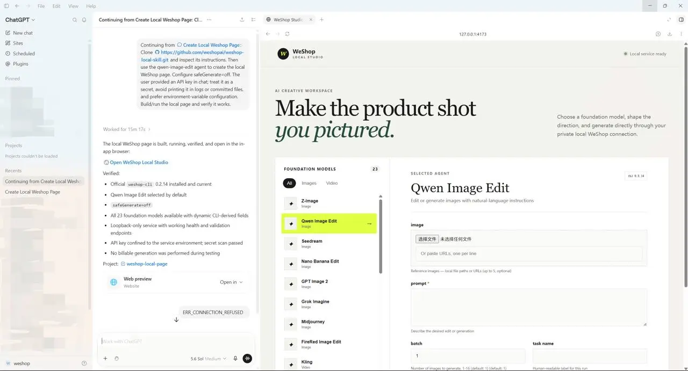
Task: Click the browser download icon
Action: coord(670,34)
